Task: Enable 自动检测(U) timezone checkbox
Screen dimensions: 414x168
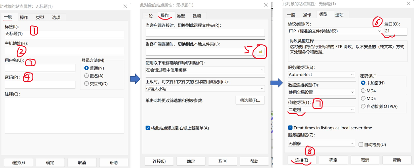Action: coord(361,144)
